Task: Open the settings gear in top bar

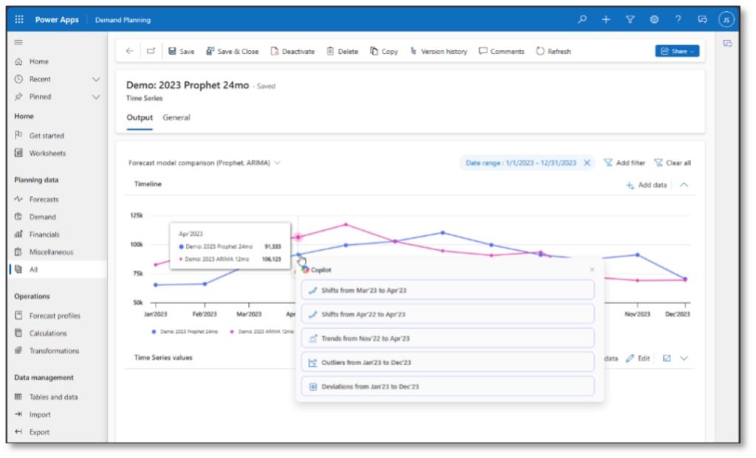Action: coord(653,19)
